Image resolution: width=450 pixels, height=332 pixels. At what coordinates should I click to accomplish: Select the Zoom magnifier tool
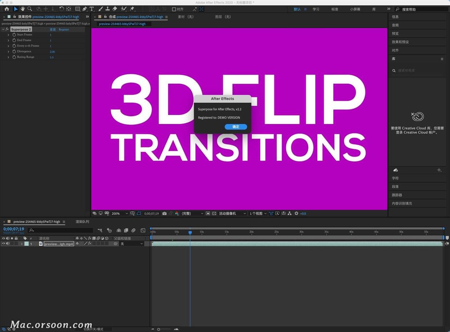click(x=30, y=9)
